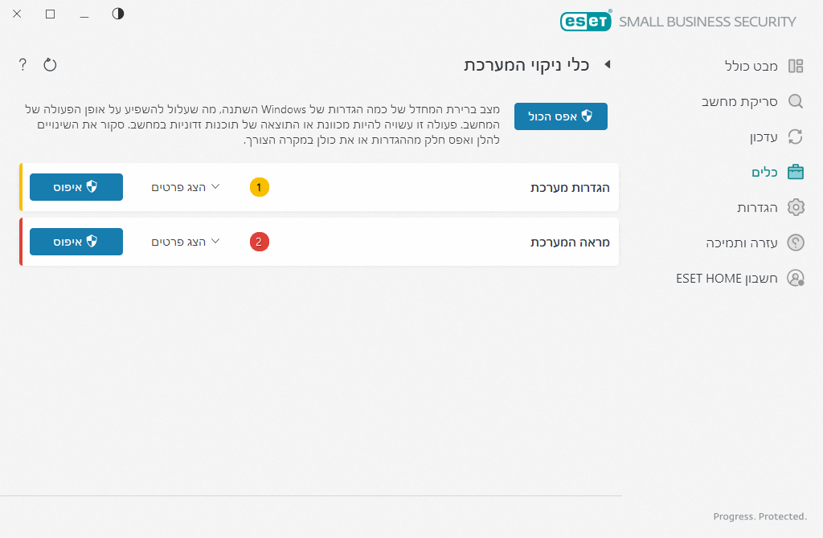823x538 pixels.
Task: Select the הגדרות settings gear icon
Action: (796, 207)
